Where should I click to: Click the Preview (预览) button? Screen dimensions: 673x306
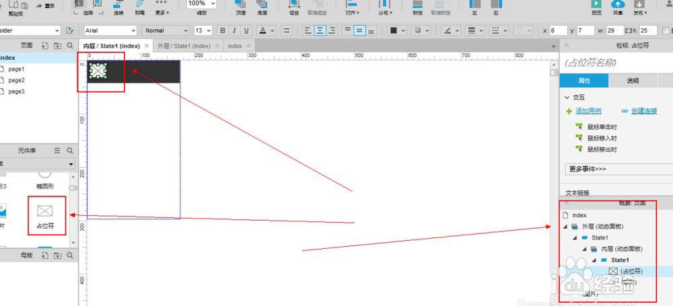[x=596, y=7]
